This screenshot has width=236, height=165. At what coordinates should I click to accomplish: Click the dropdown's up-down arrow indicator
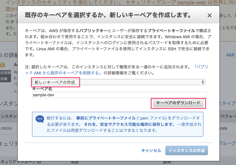pyautogui.click(x=203, y=82)
